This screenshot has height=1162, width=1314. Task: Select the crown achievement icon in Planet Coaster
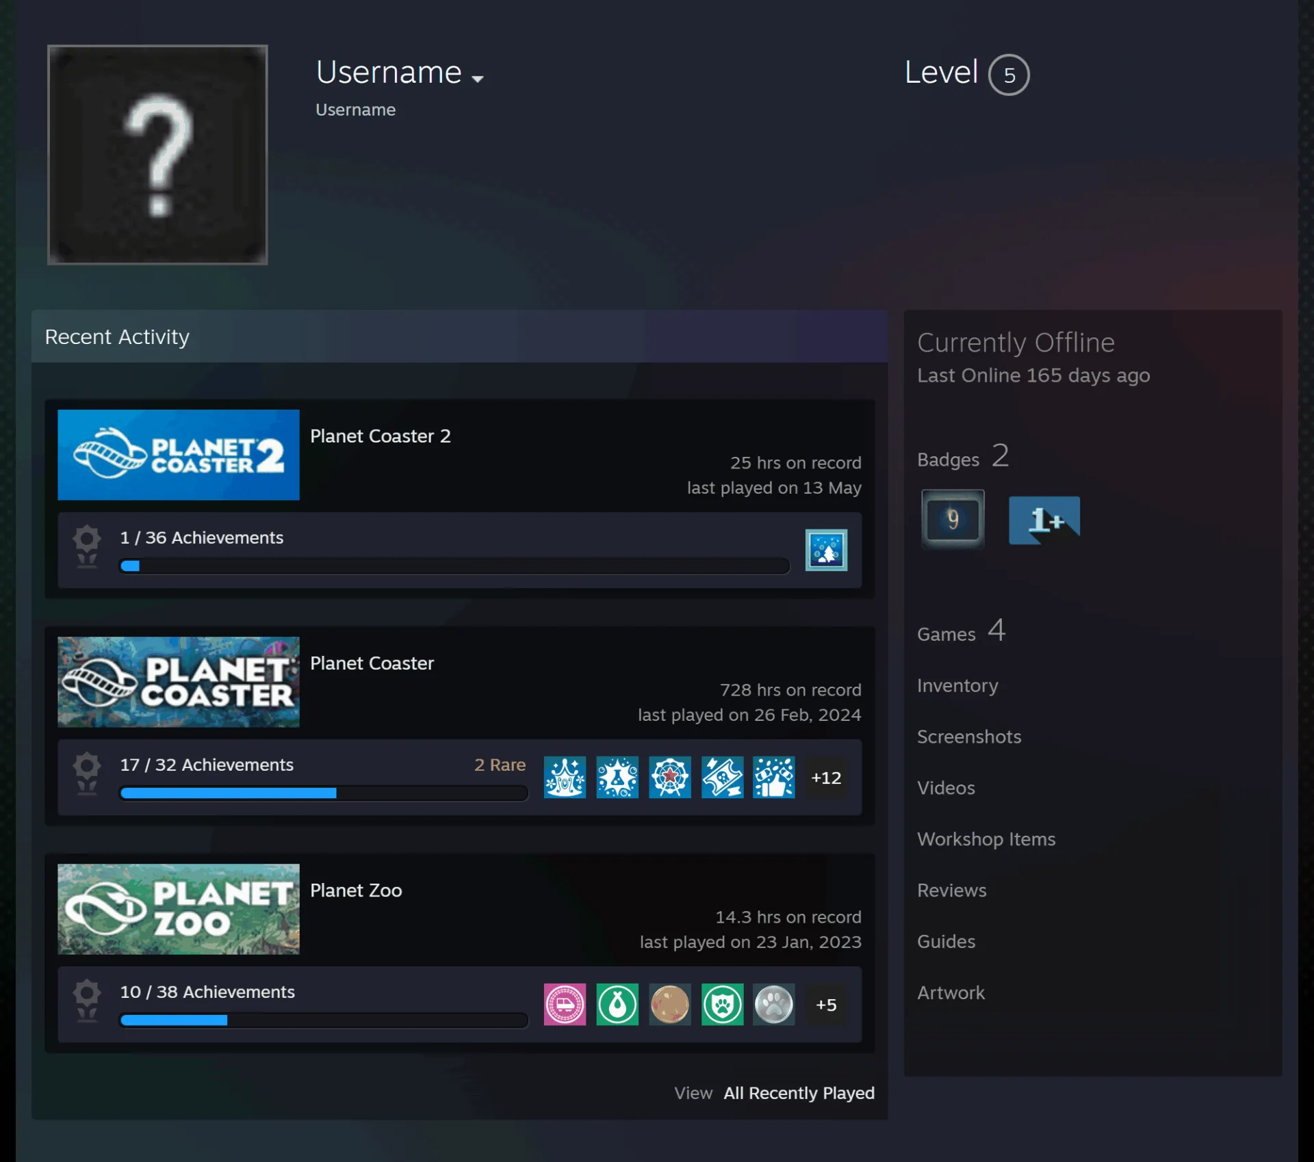[x=565, y=777]
